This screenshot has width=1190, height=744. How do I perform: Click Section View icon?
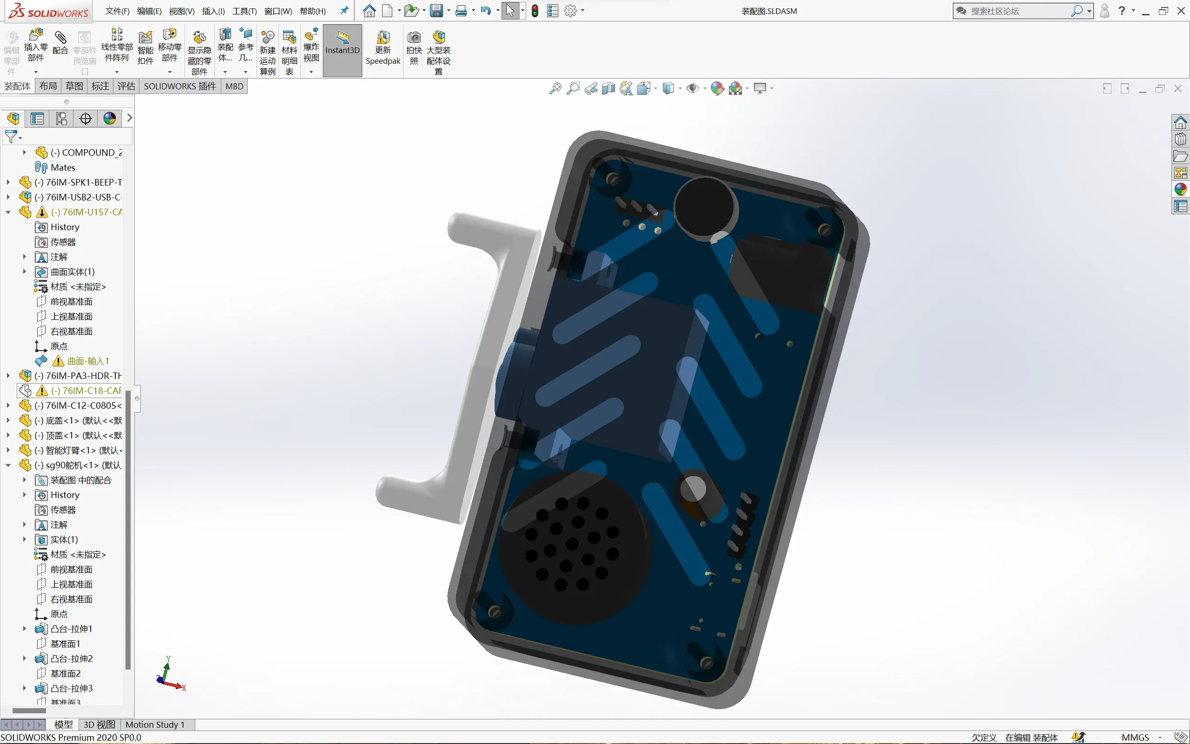tap(609, 88)
